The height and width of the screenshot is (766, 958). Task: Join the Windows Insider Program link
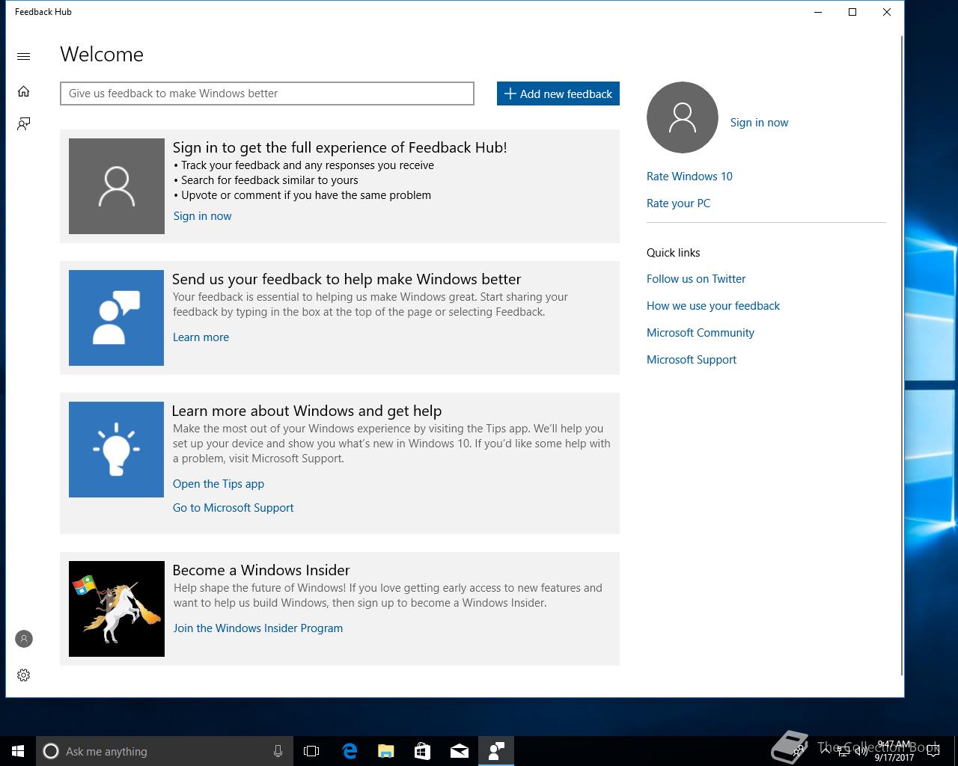258,628
